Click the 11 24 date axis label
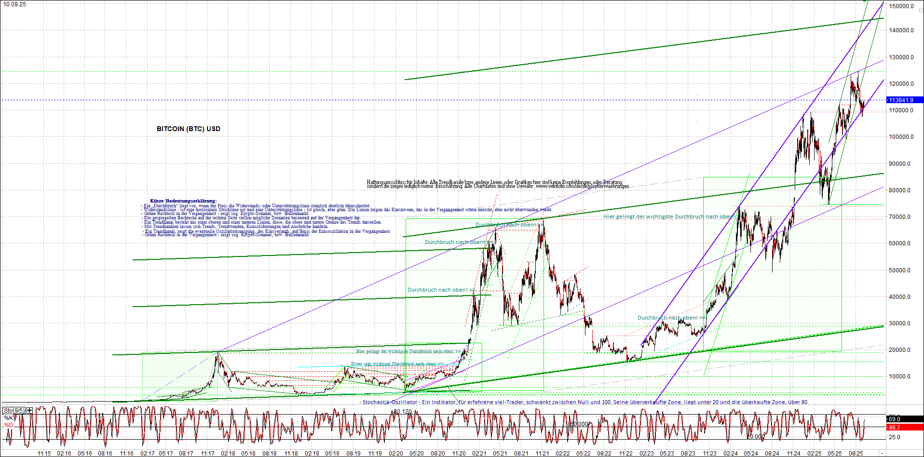Image resolution: width=924 pixels, height=457 pixels. coord(793,454)
